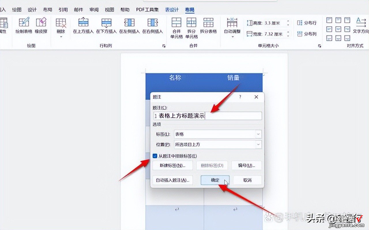Click the 新建标签 button

[172, 165]
